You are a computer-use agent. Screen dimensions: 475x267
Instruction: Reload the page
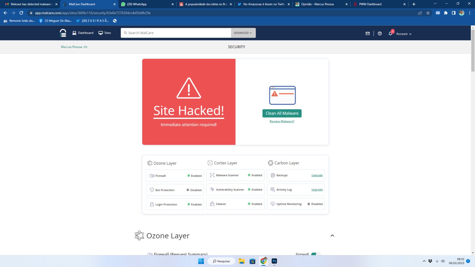click(21, 13)
